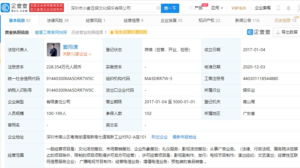
Task: Open the 最新年报地址 link
Action: click(184, 137)
